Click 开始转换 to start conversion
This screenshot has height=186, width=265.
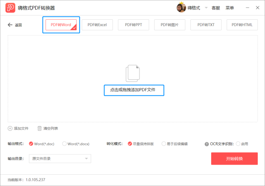pos(234,159)
